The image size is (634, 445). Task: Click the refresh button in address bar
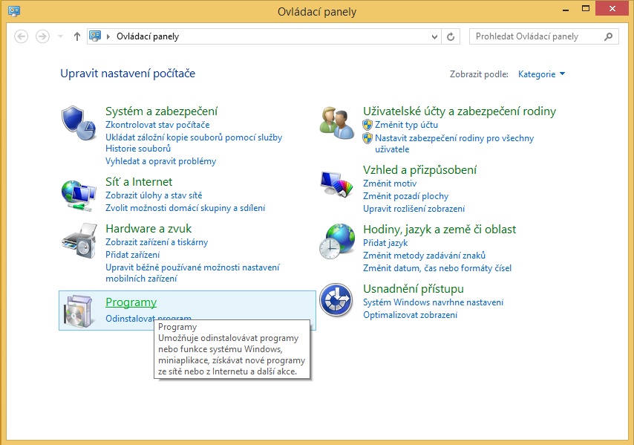click(451, 36)
